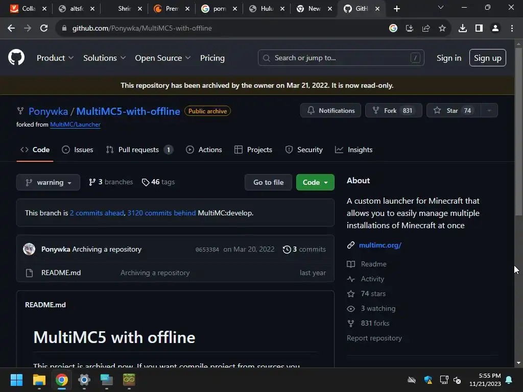Reload the page with the refresh icon

(44, 29)
